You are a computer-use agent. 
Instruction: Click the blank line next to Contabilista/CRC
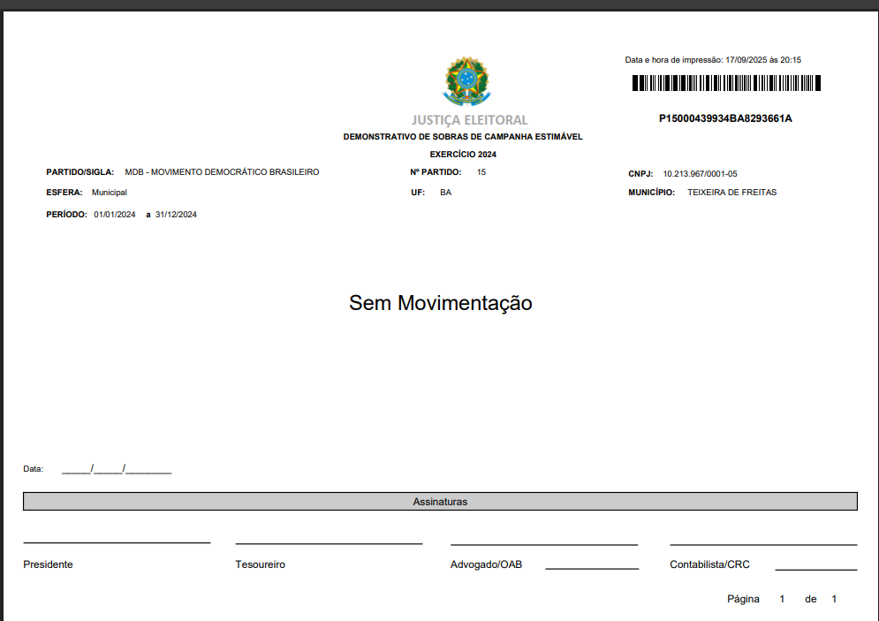pyautogui.click(x=815, y=570)
